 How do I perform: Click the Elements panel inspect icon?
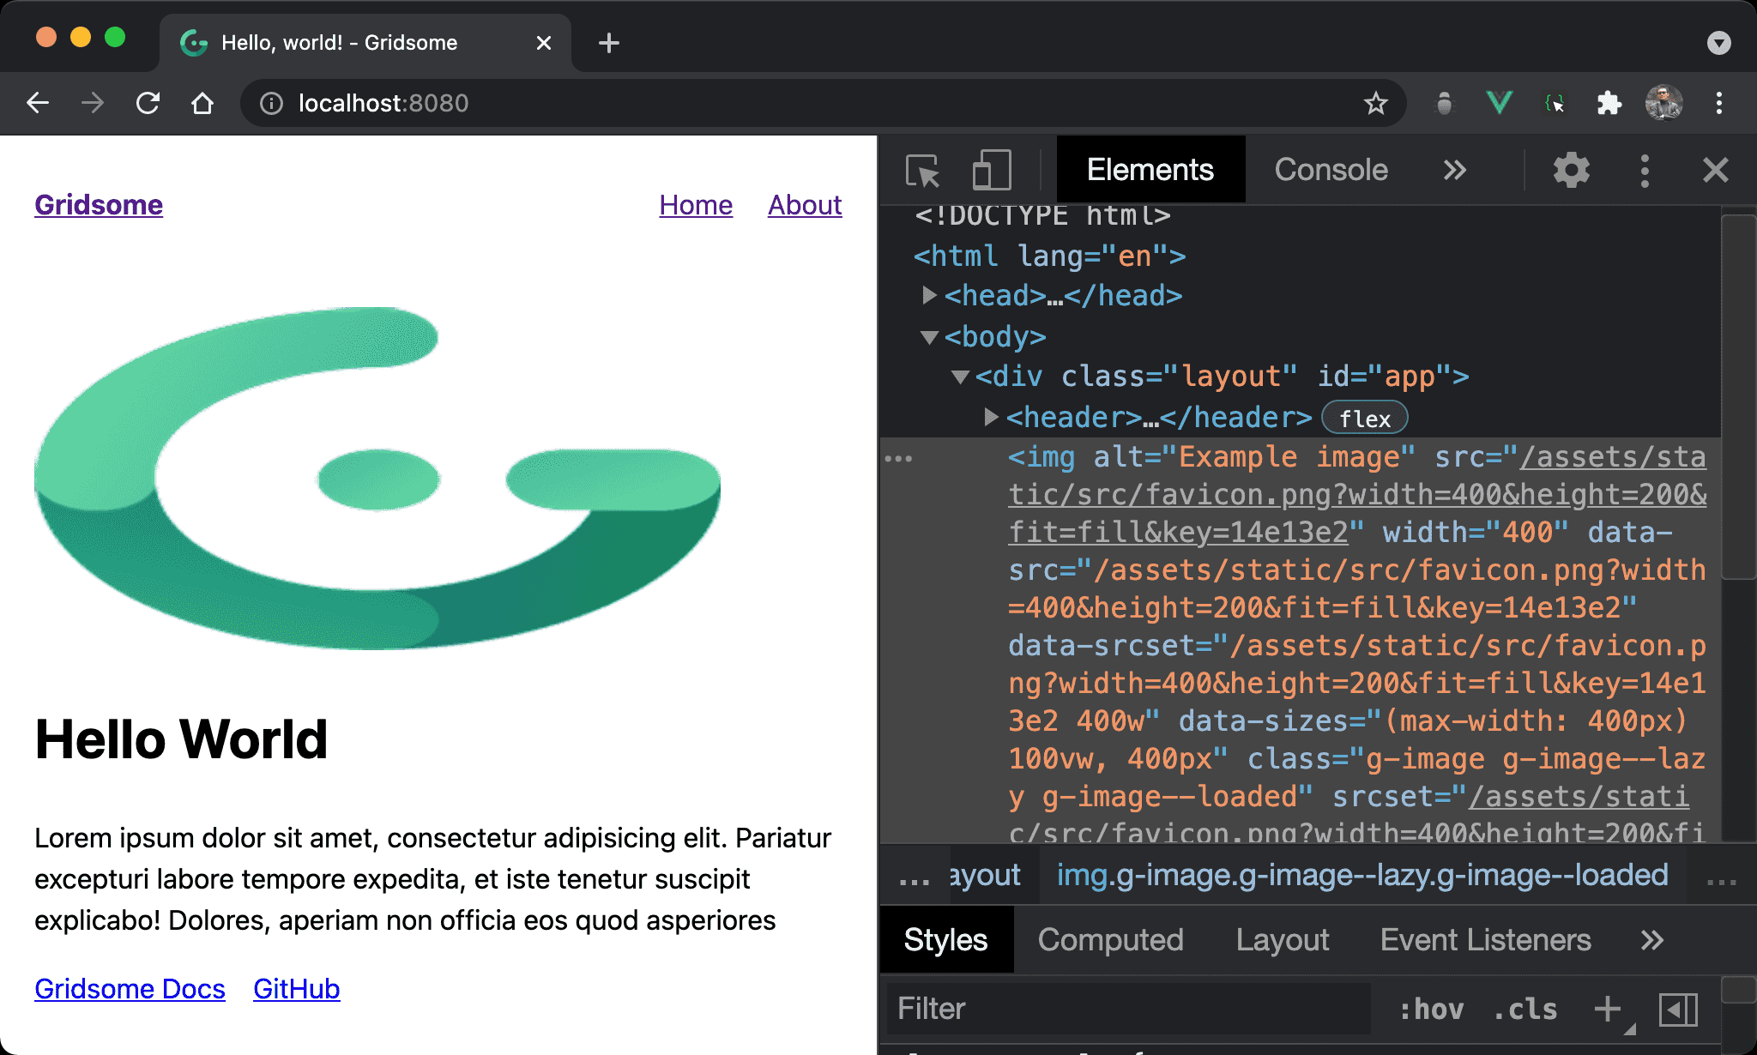click(x=925, y=171)
